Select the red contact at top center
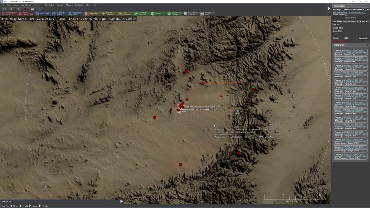Viewport: 370px width, 208px height. tap(186, 72)
